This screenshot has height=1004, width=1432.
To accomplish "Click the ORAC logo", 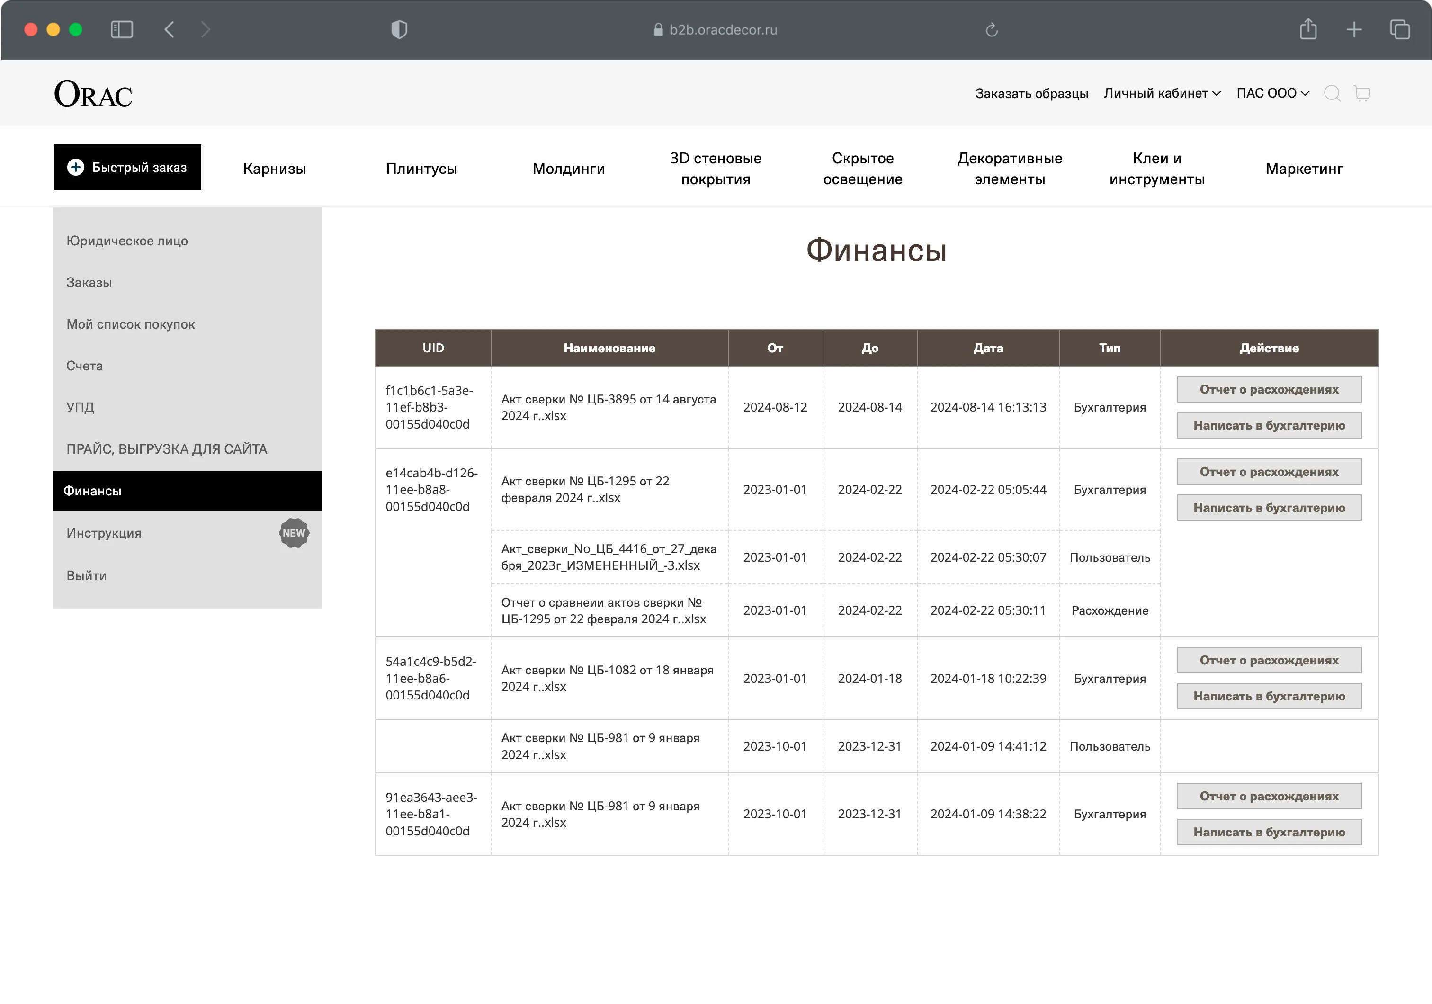I will pos(94,94).
